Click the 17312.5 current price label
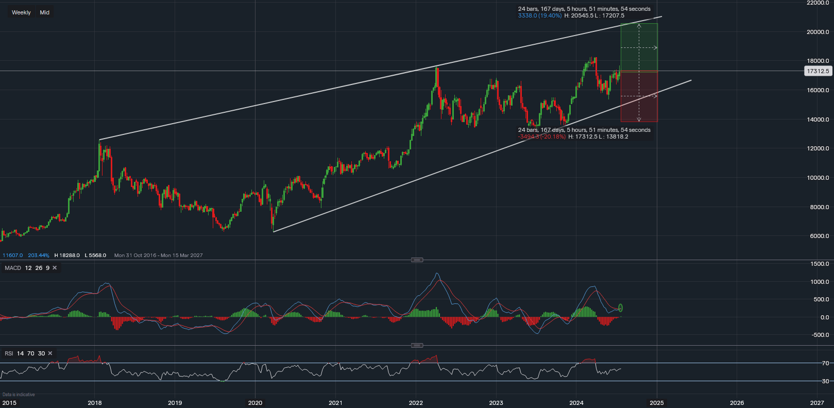The height and width of the screenshot is (408, 834). 818,71
